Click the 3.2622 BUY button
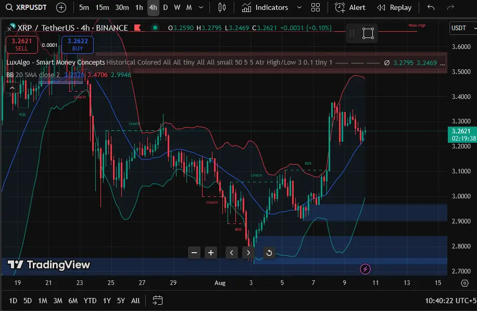 coord(78,44)
